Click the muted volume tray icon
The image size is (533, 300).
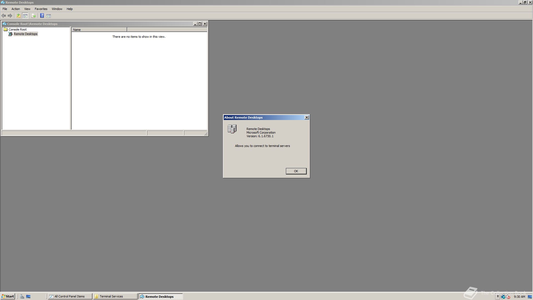click(508, 297)
